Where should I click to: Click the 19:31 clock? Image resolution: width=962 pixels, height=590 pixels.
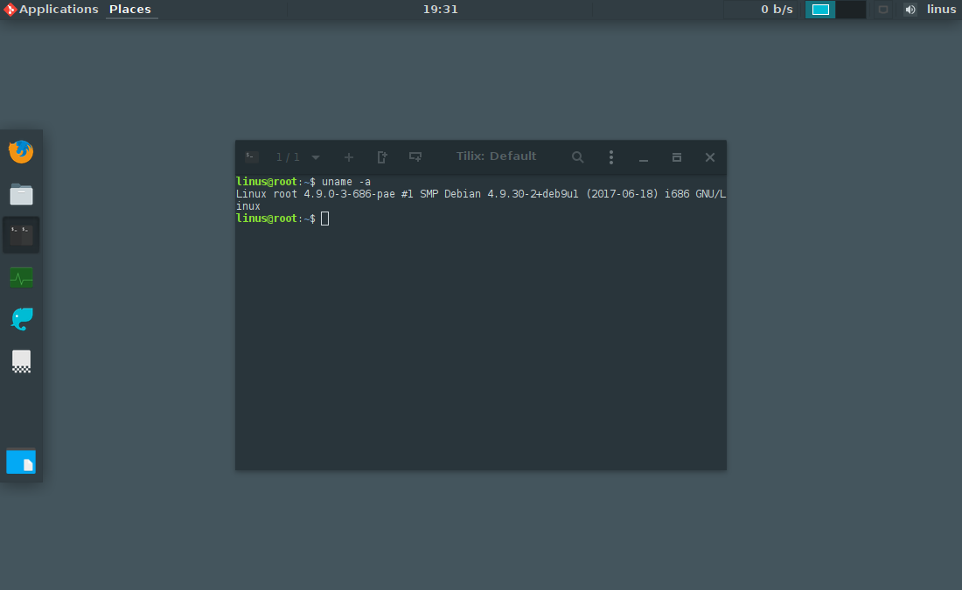pyautogui.click(x=440, y=10)
